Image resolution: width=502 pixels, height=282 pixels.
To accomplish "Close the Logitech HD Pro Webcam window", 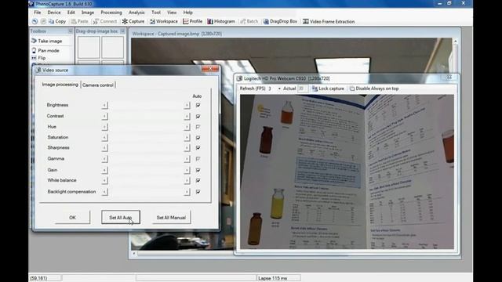I will click(x=449, y=78).
